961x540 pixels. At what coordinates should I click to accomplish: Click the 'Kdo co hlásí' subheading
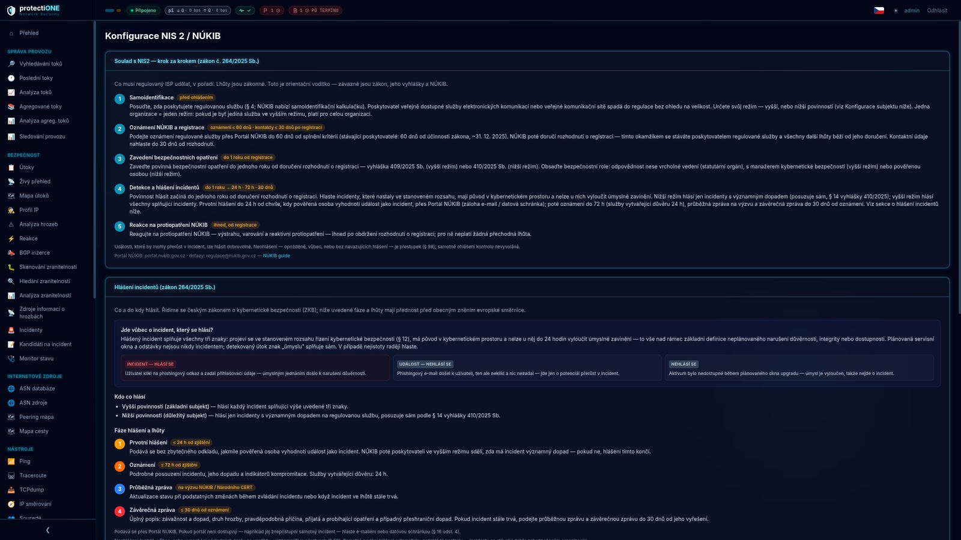coord(130,397)
